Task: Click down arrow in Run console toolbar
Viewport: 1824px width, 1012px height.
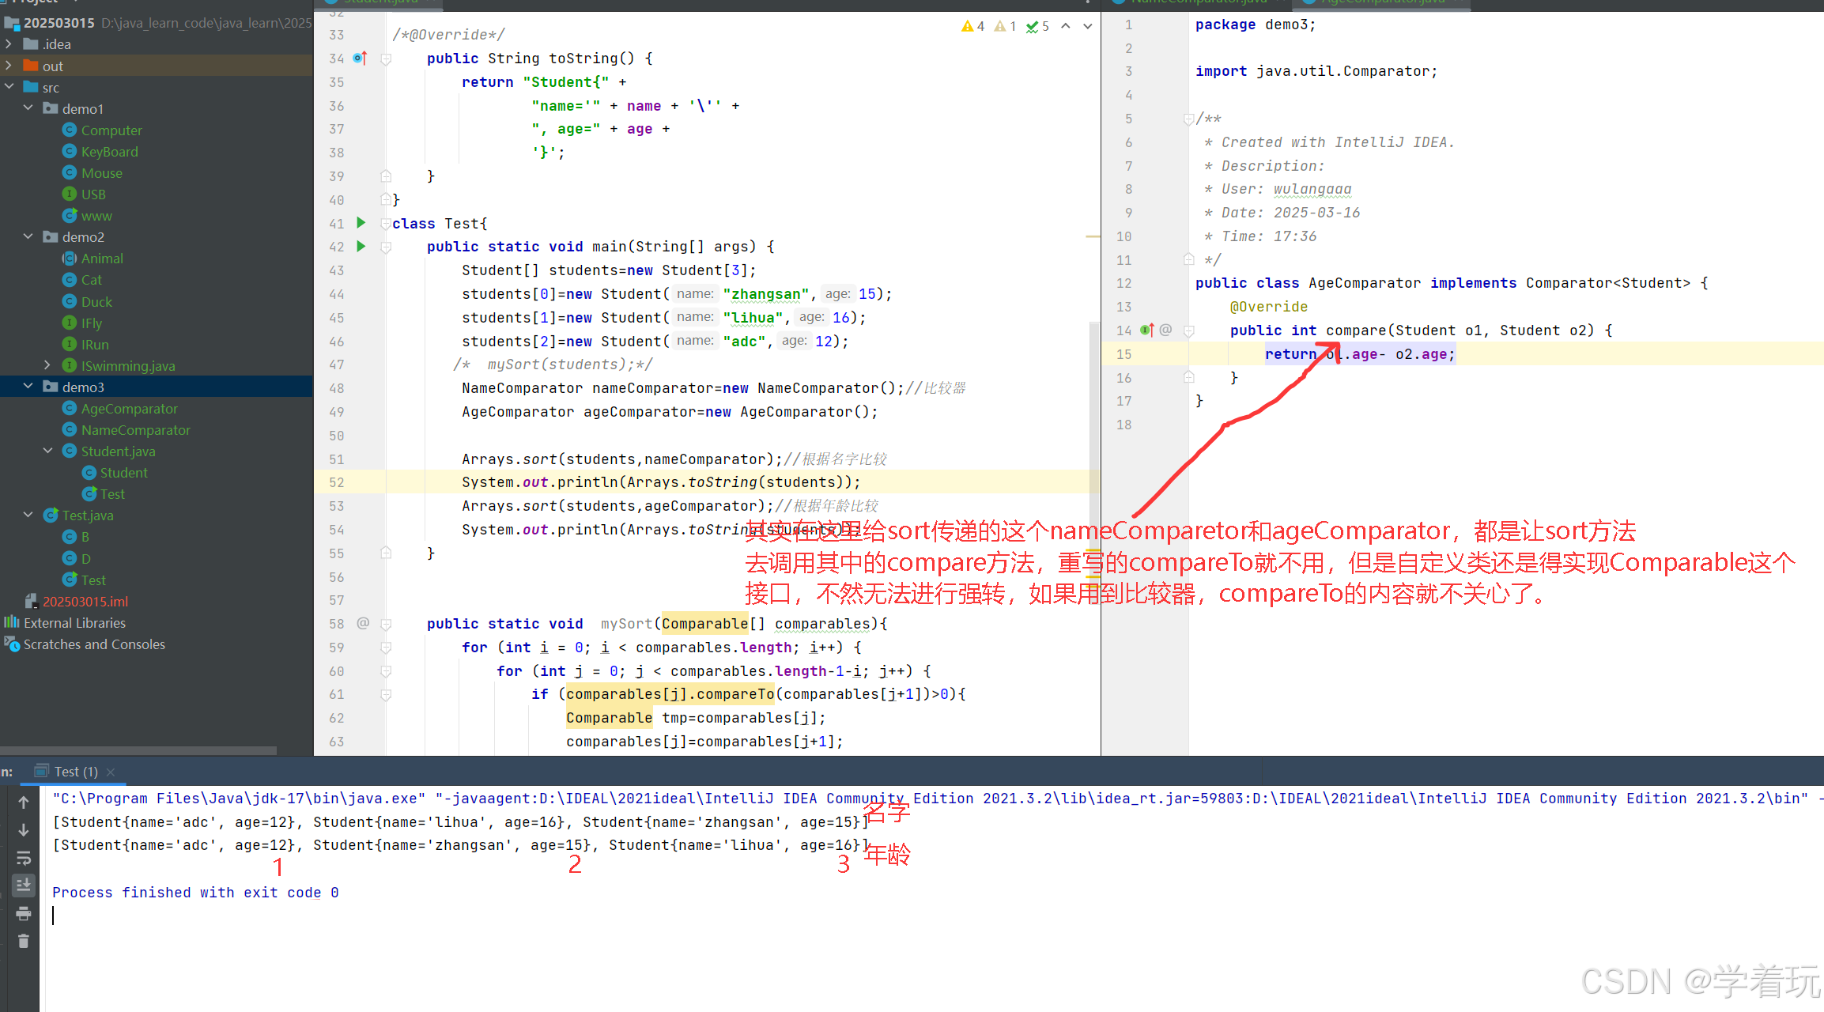Action: click(24, 830)
